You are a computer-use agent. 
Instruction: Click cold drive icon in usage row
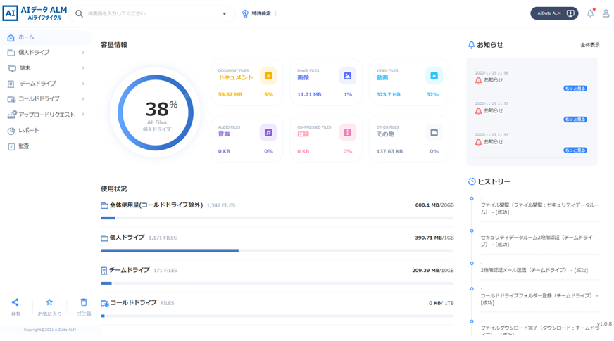tap(104, 303)
